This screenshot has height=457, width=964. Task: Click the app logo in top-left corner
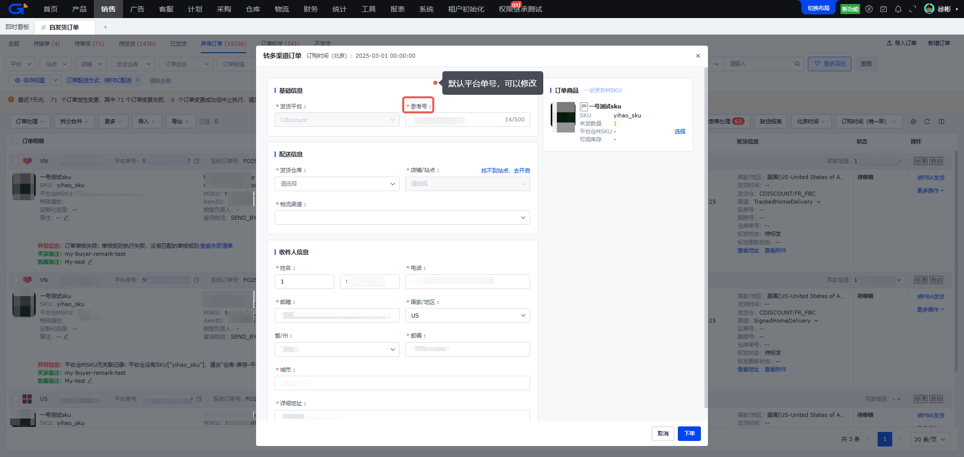coord(18,9)
